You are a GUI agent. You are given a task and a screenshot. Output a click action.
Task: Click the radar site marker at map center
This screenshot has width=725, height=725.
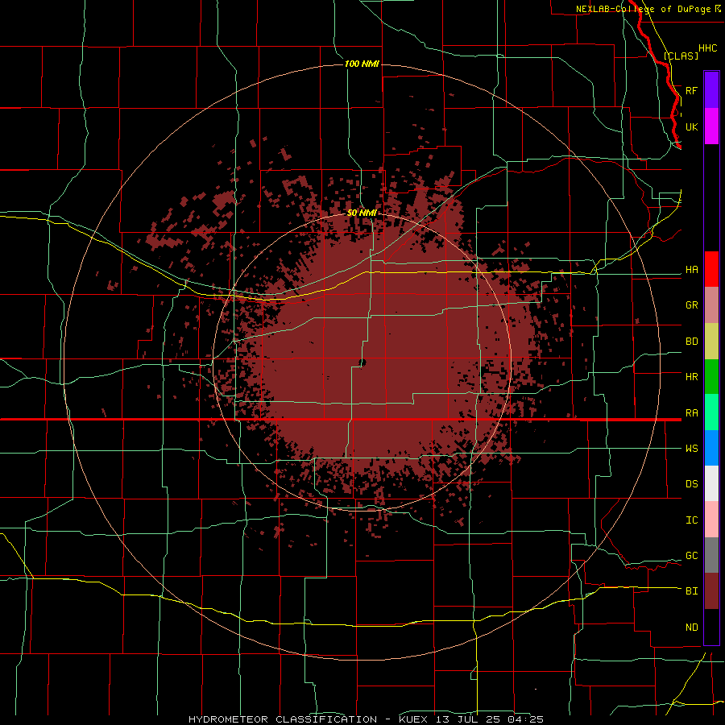click(362, 363)
